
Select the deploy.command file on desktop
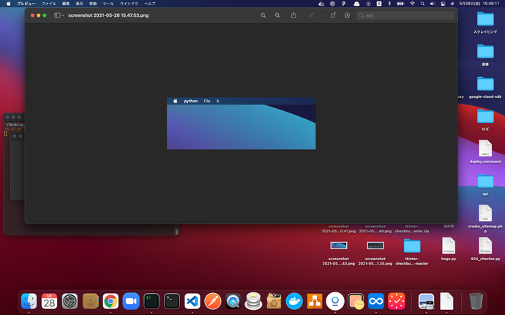pos(485,152)
